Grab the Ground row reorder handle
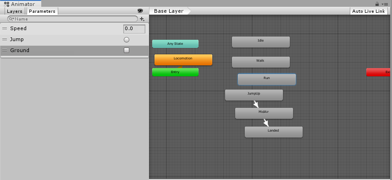Viewport: 392px width, 180px height. [x=5, y=50]
